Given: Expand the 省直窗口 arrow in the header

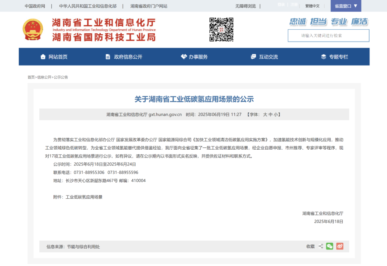Looking at the screenshot, I should [x=356, y=6].
